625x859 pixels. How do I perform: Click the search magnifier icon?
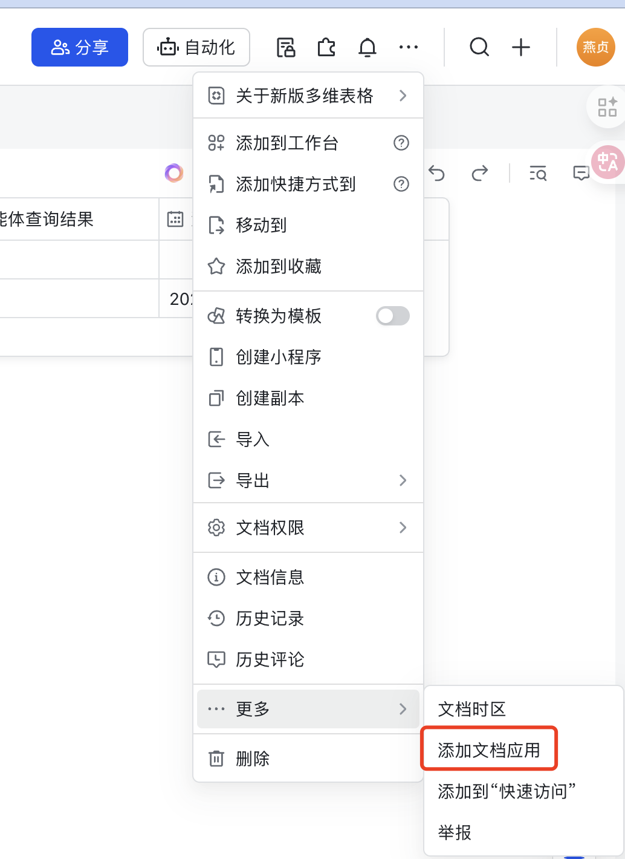coord(479,47)
